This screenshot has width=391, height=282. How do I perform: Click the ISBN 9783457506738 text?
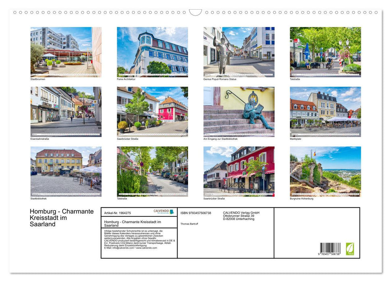(196, 213)
